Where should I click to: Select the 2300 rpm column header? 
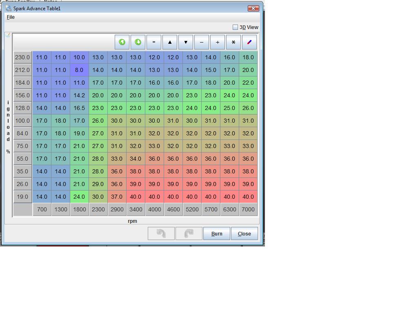click(x=98, y=210)
